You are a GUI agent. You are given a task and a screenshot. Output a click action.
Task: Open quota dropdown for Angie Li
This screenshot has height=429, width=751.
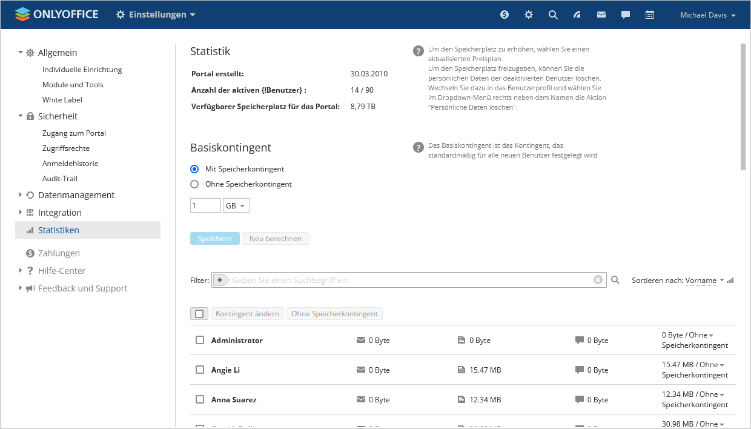pos(722,365)
